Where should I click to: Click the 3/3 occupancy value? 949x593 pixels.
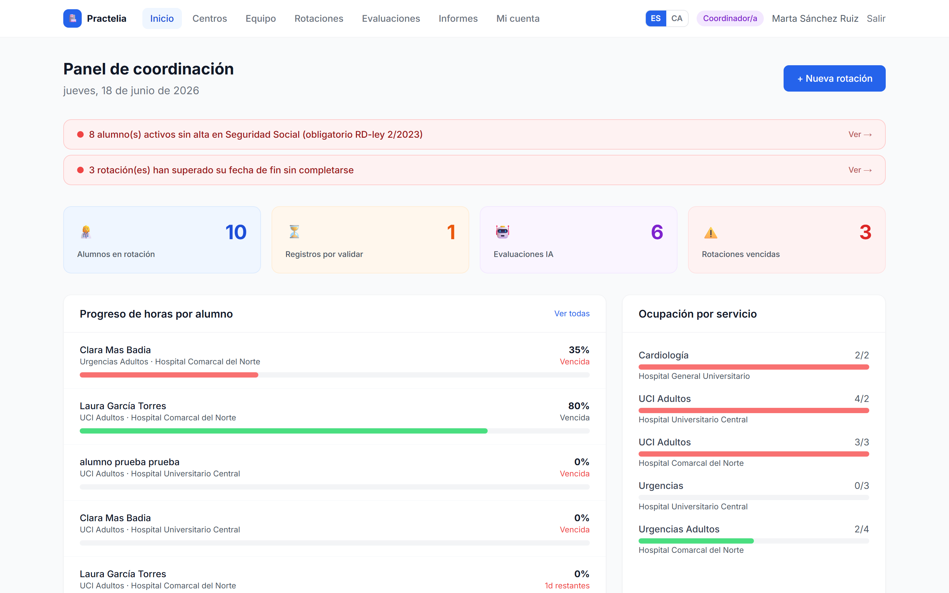coord(862,442)
